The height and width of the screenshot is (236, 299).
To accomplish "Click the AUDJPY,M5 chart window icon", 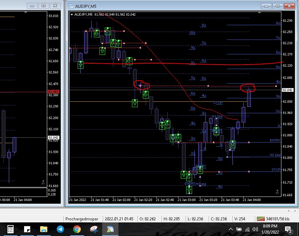I will [71, 6].
